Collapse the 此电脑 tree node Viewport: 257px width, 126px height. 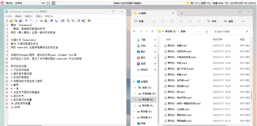(x=133, y=81)
